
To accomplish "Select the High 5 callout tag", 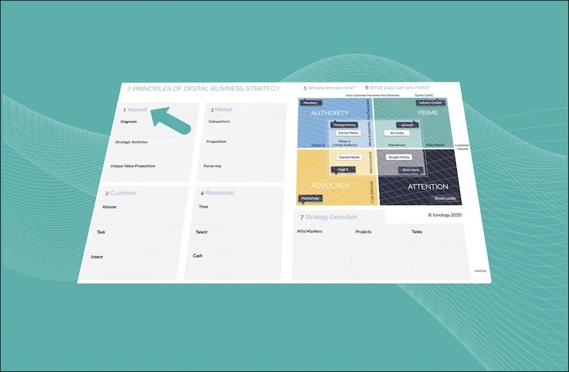I will tap(342, 169).
